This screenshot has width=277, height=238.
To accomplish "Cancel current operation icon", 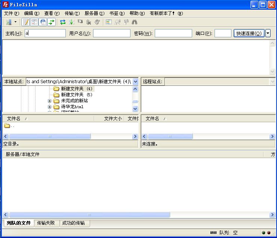I will (x=80, y=22).
